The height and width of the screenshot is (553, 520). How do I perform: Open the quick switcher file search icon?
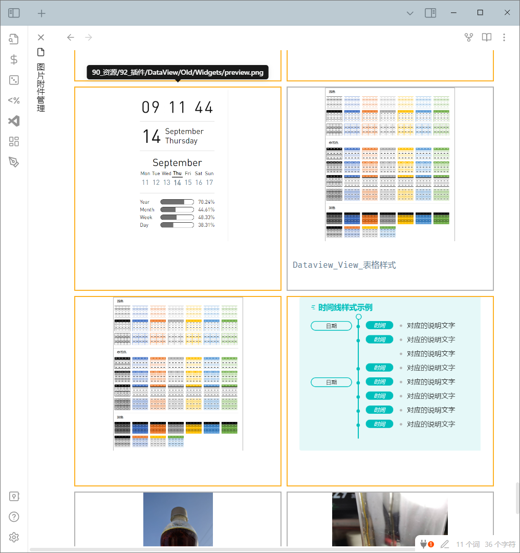pos(14,39)
